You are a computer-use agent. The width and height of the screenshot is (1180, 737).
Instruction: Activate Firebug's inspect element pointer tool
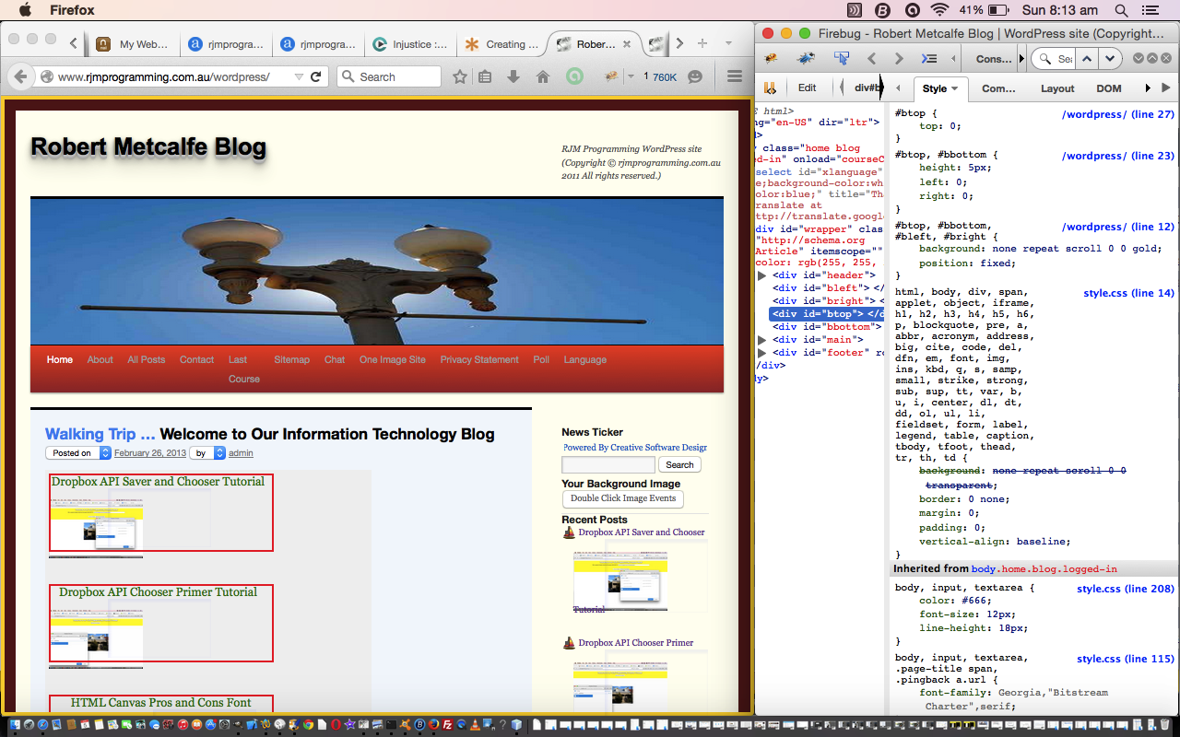[841, 58]
